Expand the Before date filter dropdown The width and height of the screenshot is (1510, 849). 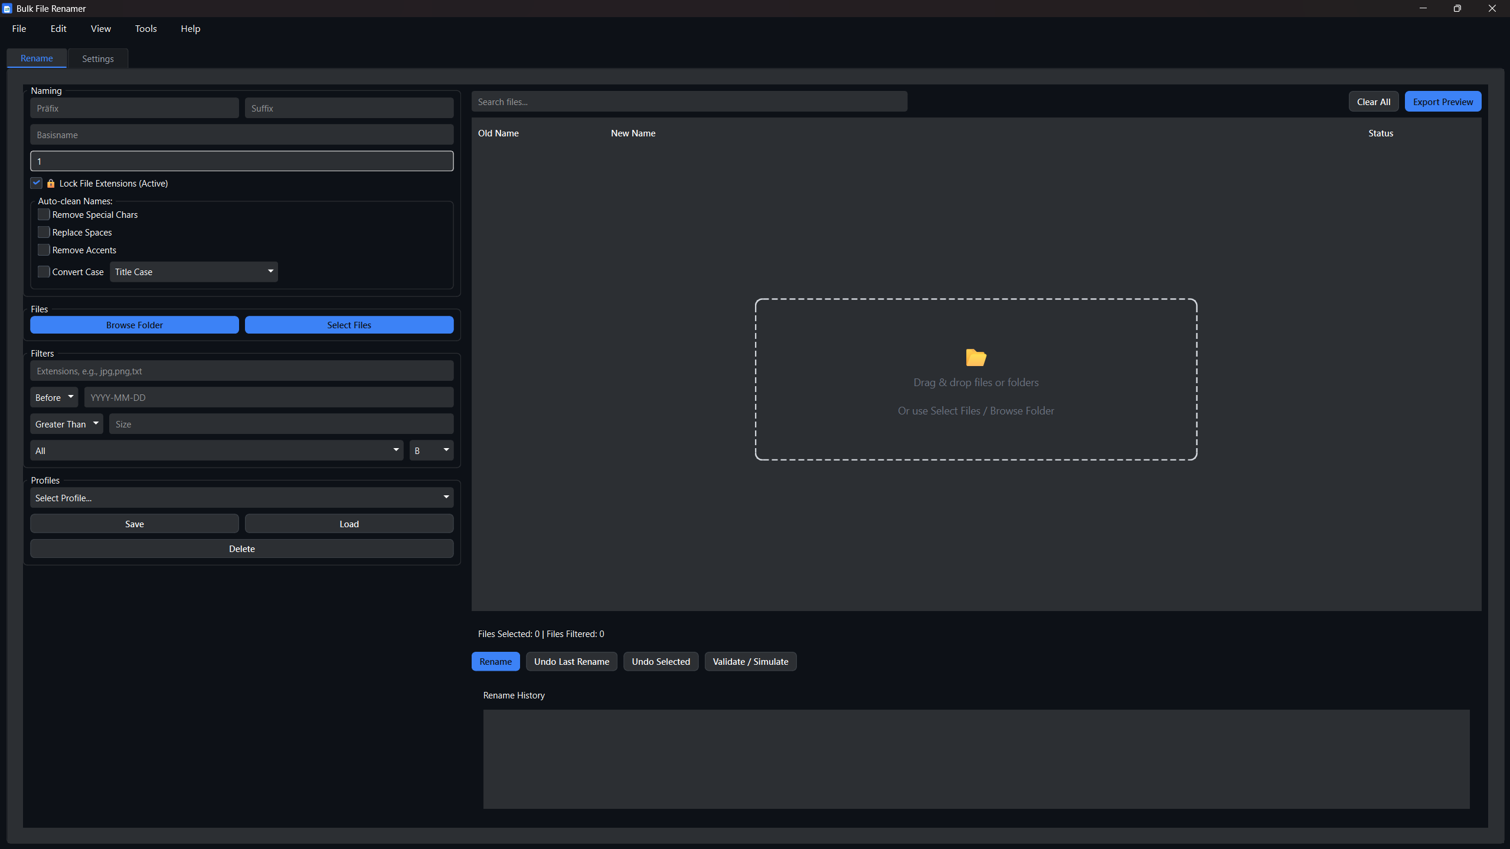coord(54,397)
